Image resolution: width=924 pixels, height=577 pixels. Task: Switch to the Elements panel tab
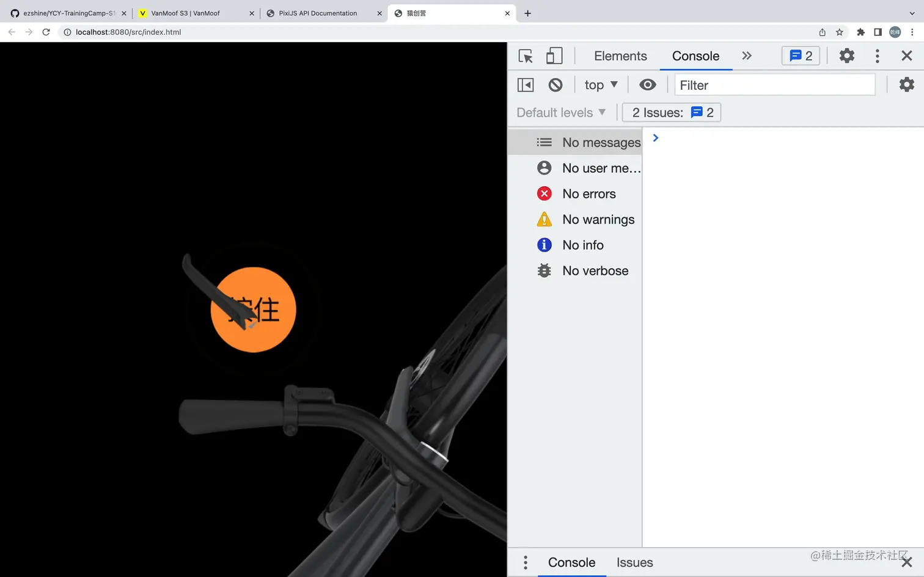pos(620,56)
